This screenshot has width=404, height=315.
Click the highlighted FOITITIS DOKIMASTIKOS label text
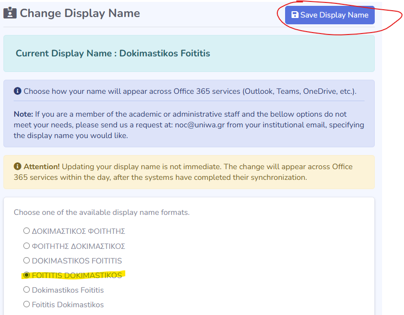point(77,276)
